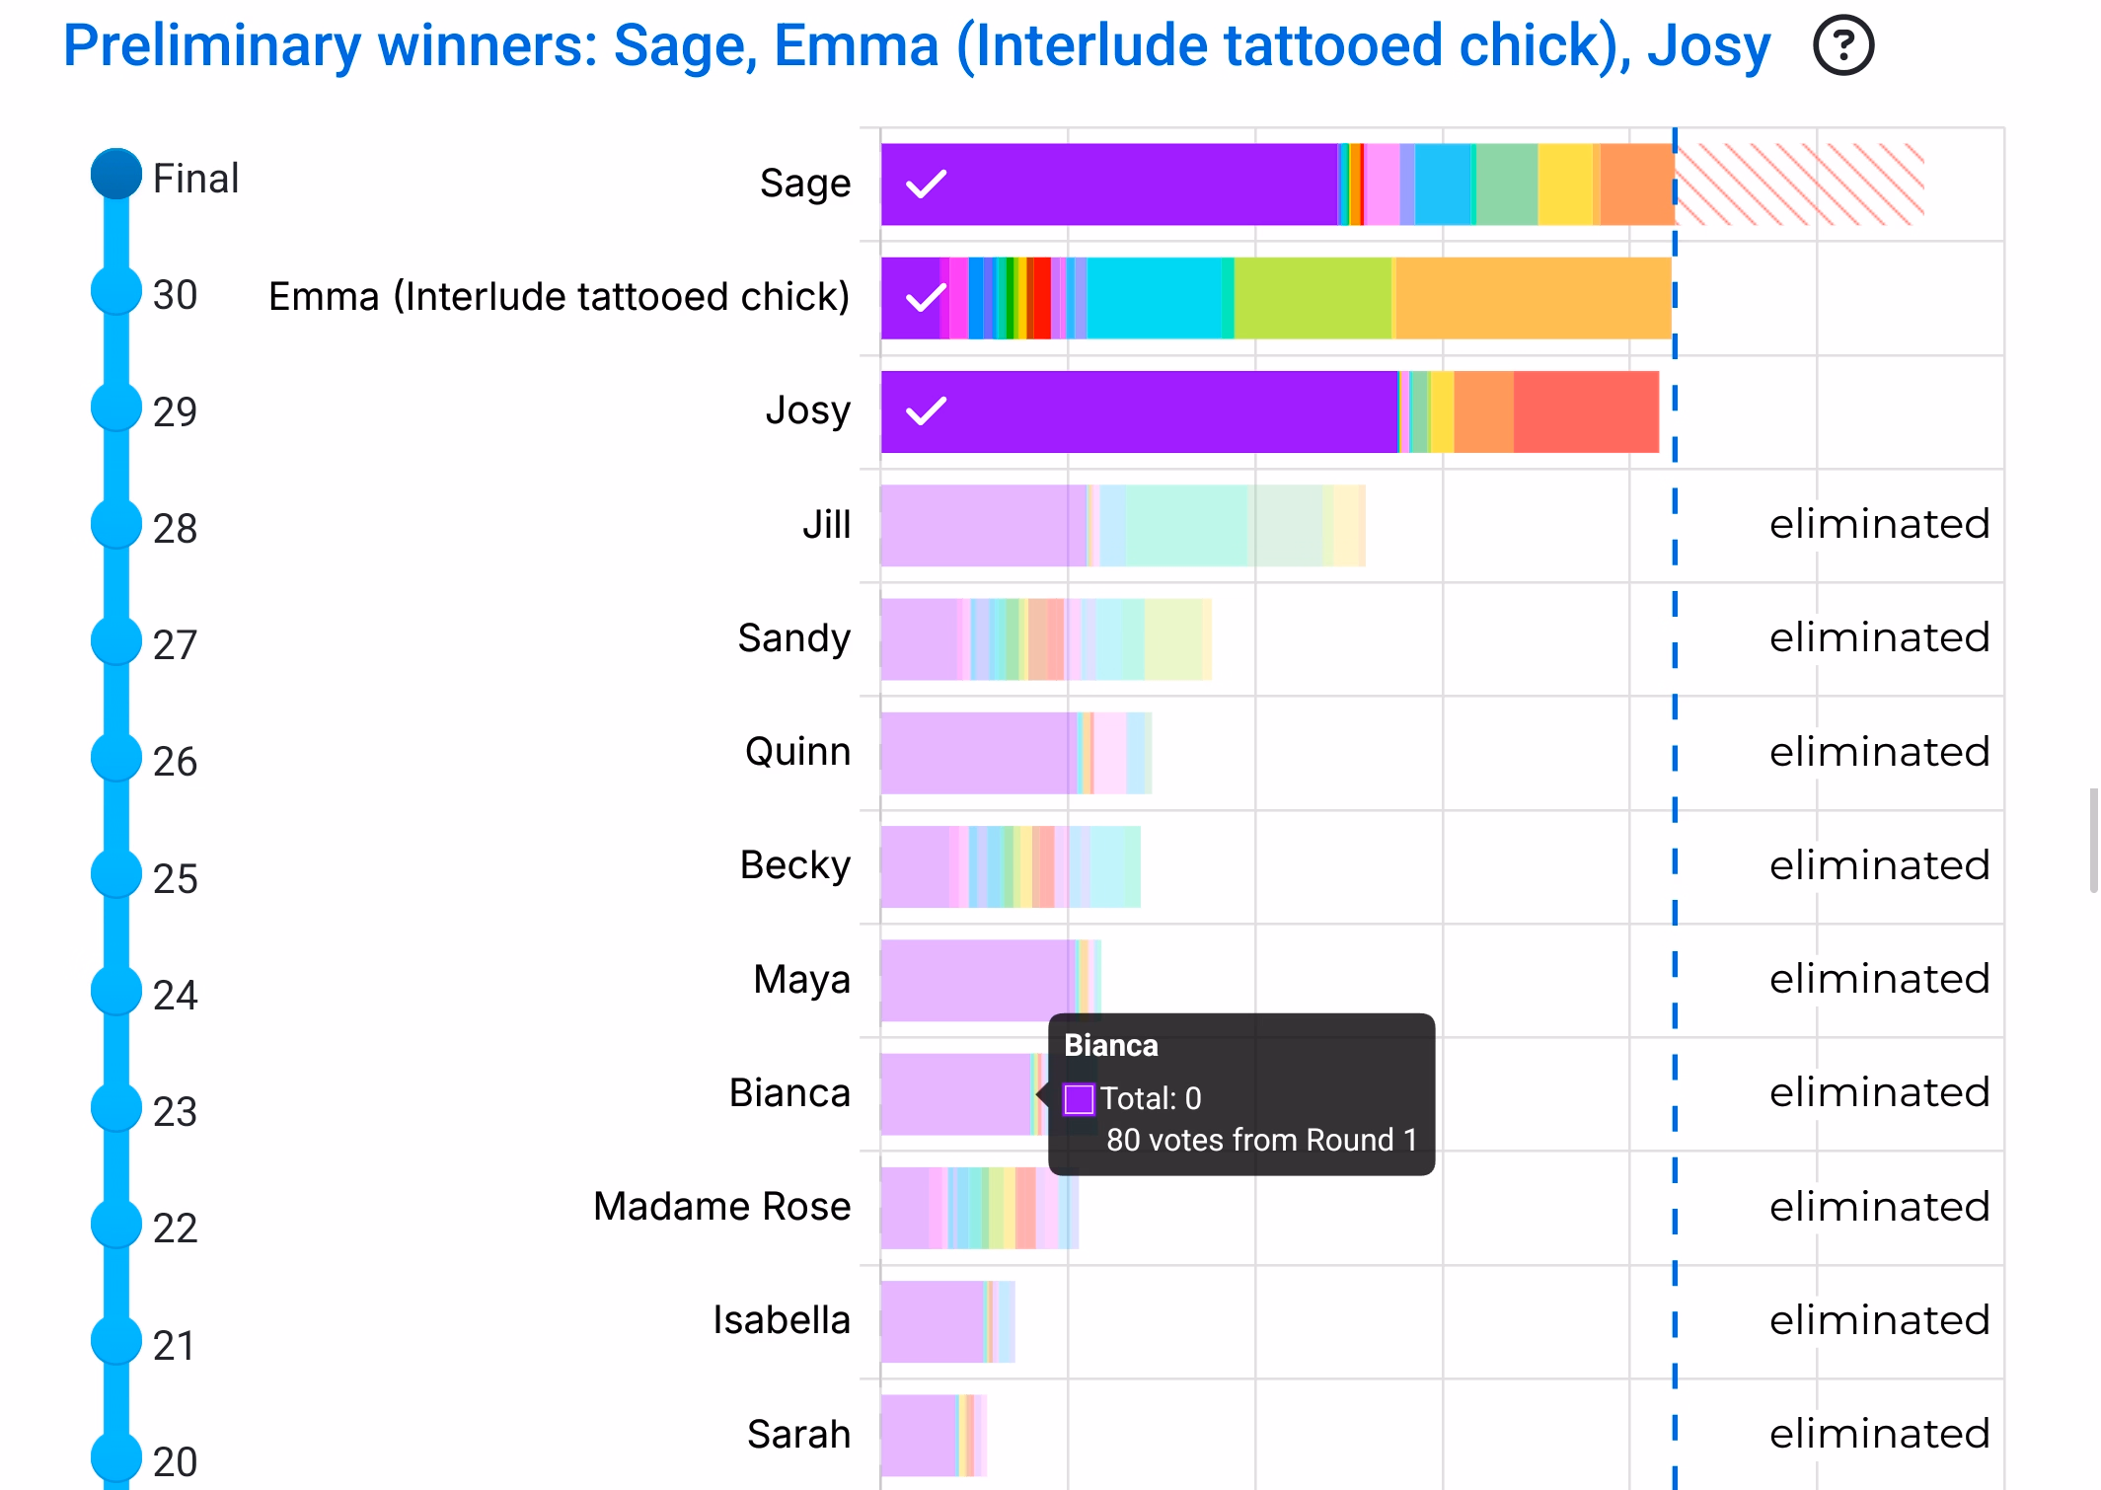
Task: Click the cyan segment of Emma's bar
Action: click(1153, 298)
